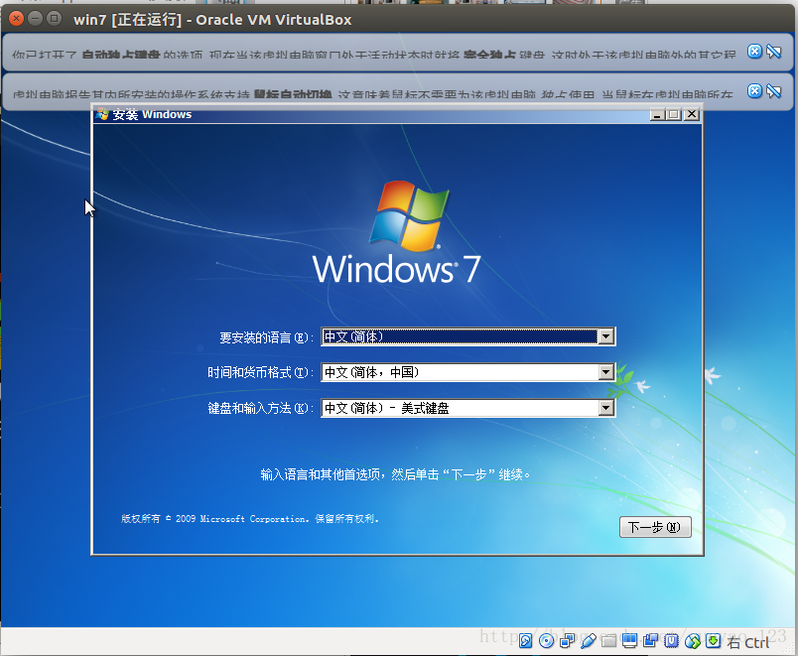Open the keyboard input method dropdown

[x=606, y=408]
